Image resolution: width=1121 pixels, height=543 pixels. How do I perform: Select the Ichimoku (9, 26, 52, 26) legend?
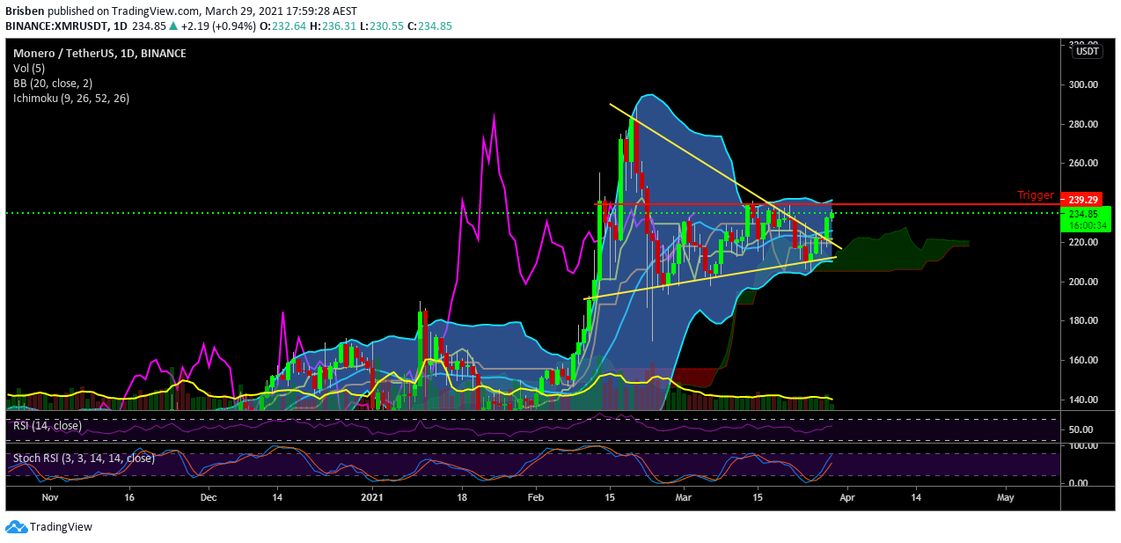(71, 98)
